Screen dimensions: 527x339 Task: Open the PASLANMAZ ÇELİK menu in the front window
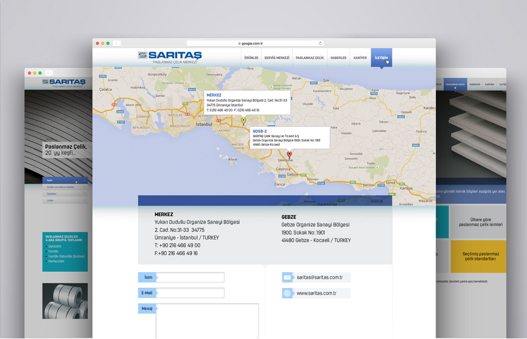(x=309, y=58)
